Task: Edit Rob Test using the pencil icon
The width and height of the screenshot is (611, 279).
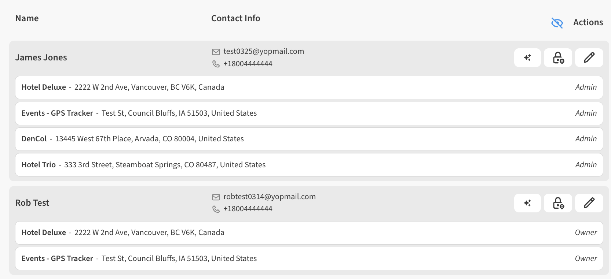Action: coord(589,203)
